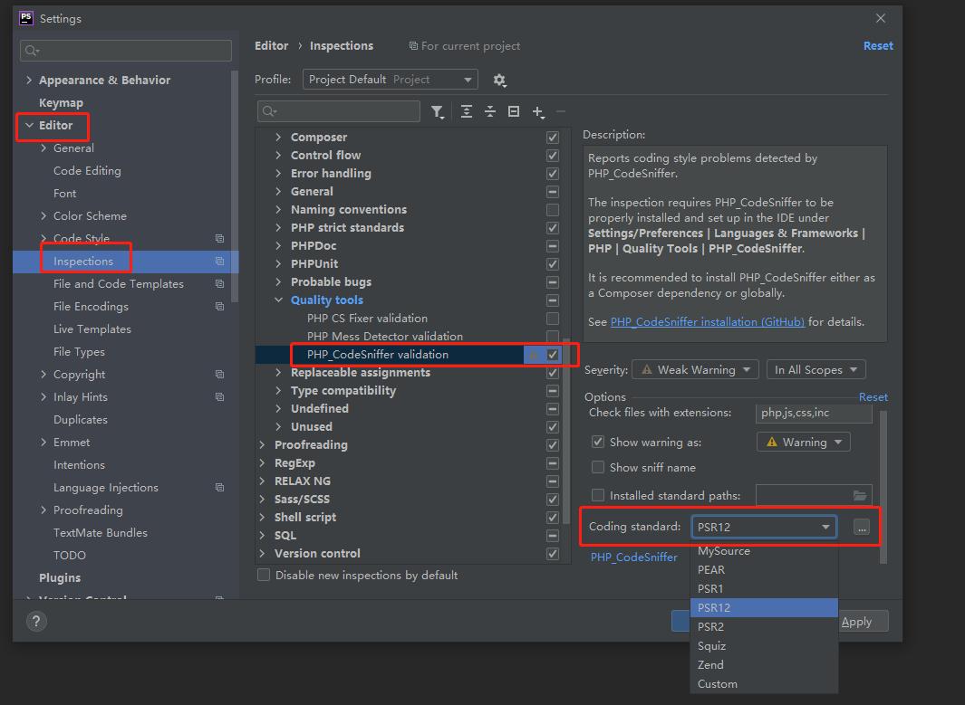Viewport: 965px width, 705px height.
Task: Click the project-level icon next to Inlay Hints
Action: coord(219,397)
